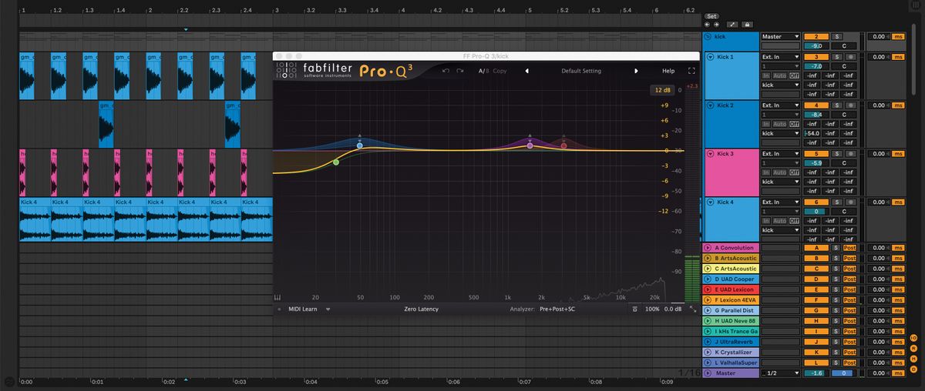Load next preset in Pro-Q 3

pos(636,71)
